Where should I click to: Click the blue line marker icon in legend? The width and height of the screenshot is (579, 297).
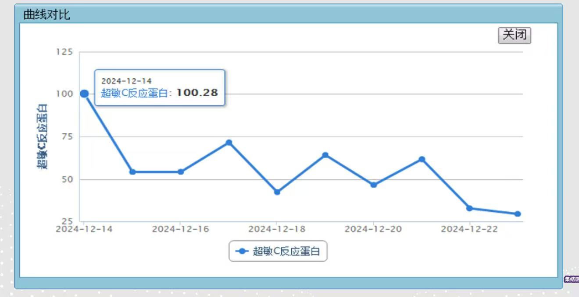pyautogui.click(x=242, y=252)
